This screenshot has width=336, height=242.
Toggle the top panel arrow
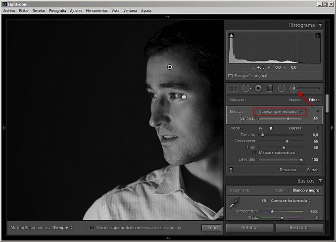(168, 17)
